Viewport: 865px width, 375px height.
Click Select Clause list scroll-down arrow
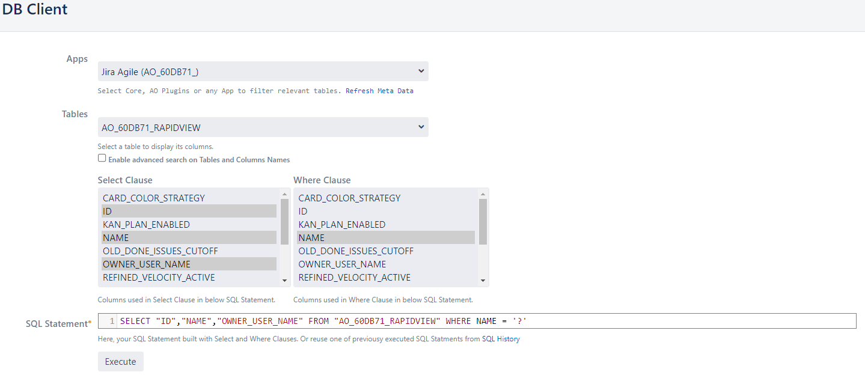tap(284, 281)
